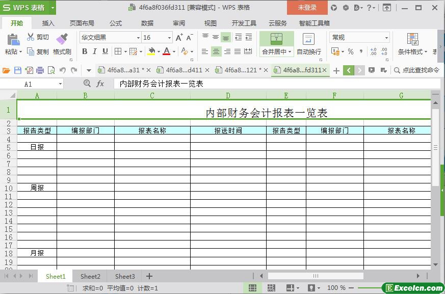Click the Save floppy disk icon
The width and height of the screenshot is (445, 294).
click(x=18, y=70)
